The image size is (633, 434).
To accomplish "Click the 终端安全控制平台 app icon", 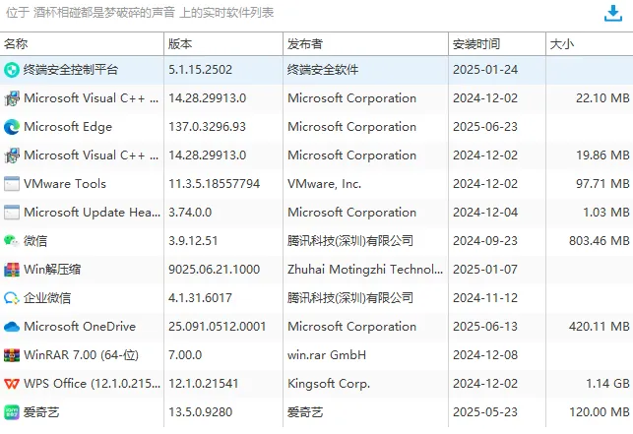I will (12, 70).
